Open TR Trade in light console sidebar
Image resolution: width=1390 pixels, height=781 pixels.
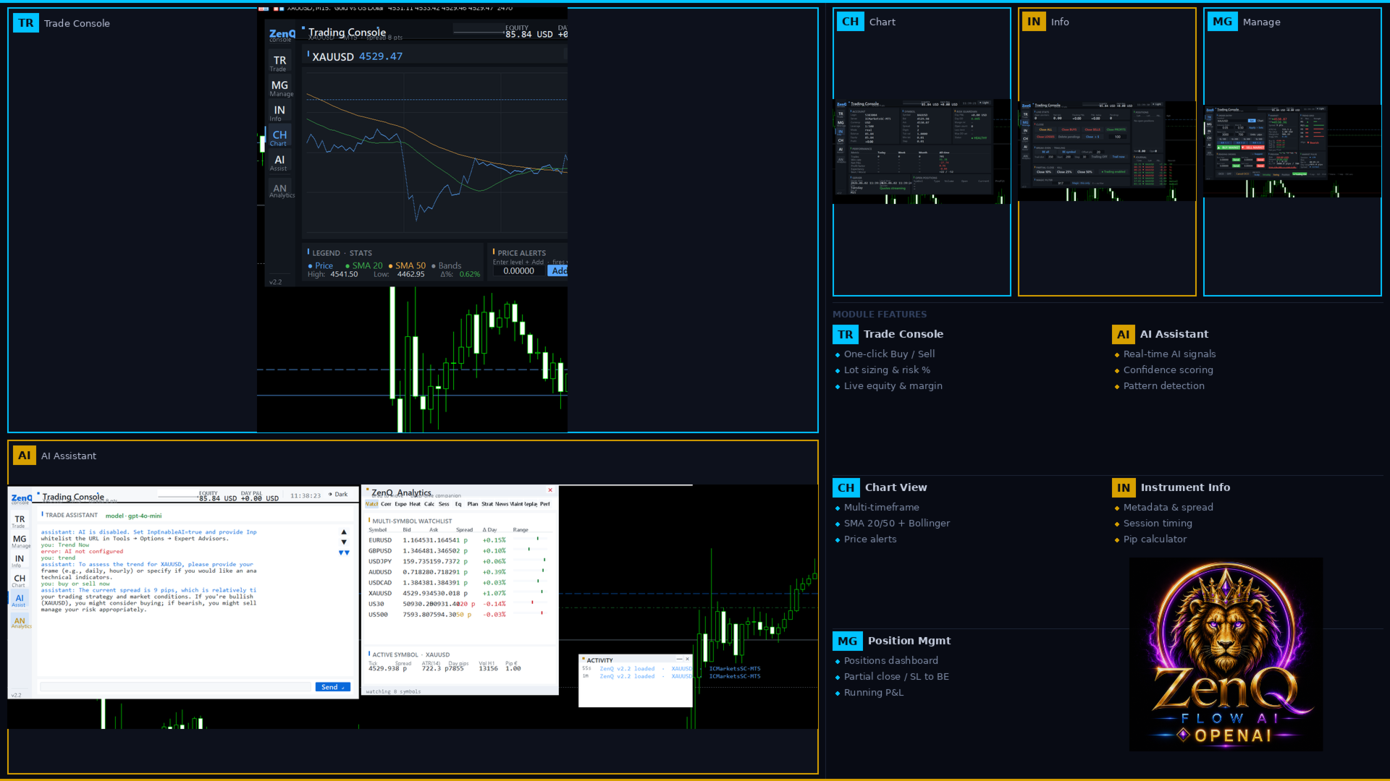(x=19, y=521)
